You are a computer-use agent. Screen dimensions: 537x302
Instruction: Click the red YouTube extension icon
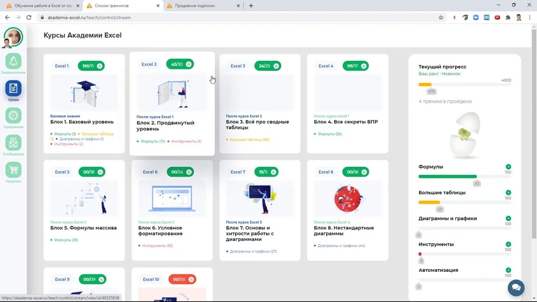(x=497, y=18)
